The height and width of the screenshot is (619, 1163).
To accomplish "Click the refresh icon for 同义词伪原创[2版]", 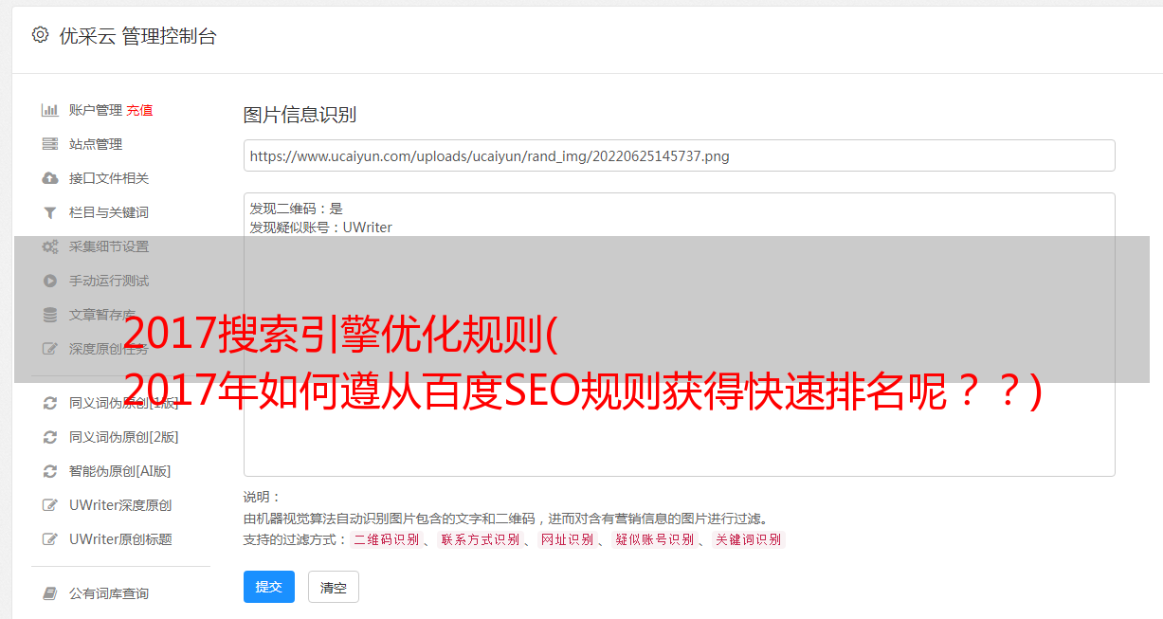I will 50,437.
